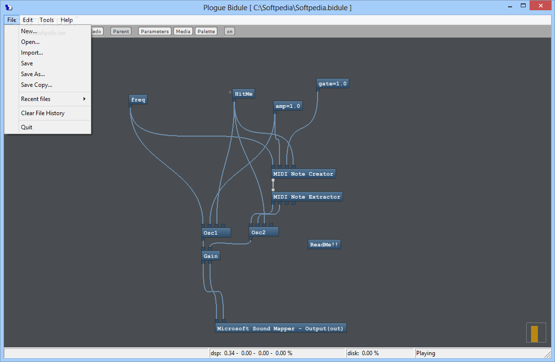Select the HitMe node
555x362 pixels.
243,94
